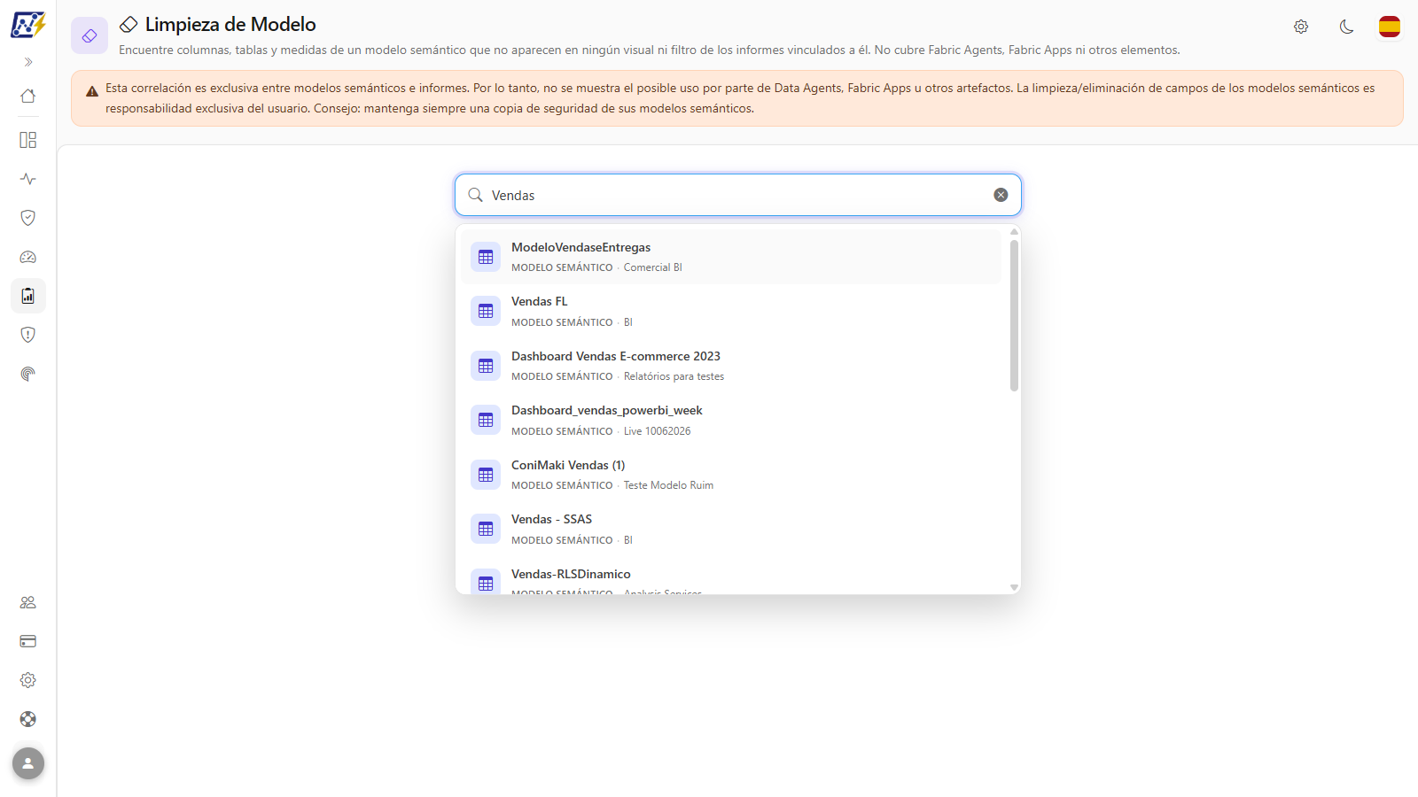Choose Dashboard Vendas E-commerce 2023
The width and height of the screenshot is (1418, 797).
[x=731, y=366]
